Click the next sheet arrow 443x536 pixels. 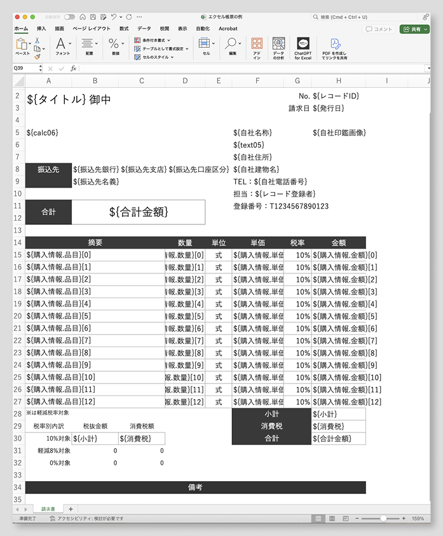(x=25, y=509)
